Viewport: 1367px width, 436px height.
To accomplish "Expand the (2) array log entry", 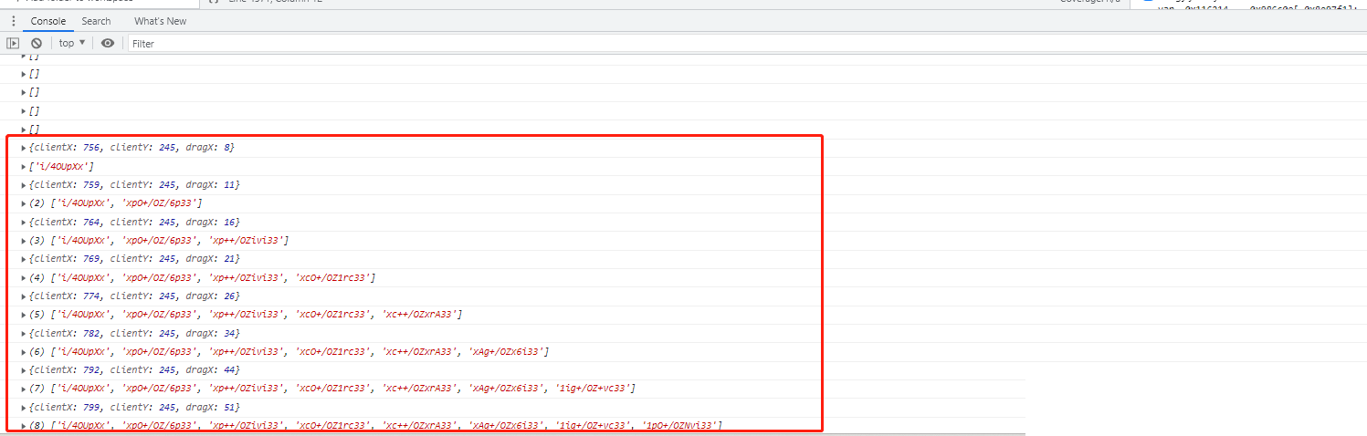I will point(24,203).
